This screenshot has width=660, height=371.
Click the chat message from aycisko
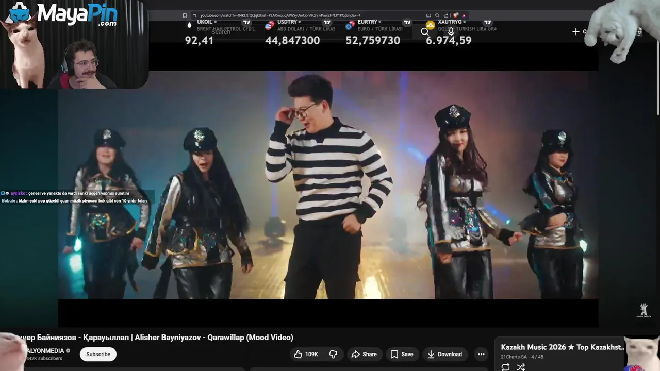pyautogui.click(x=65, y=193)
